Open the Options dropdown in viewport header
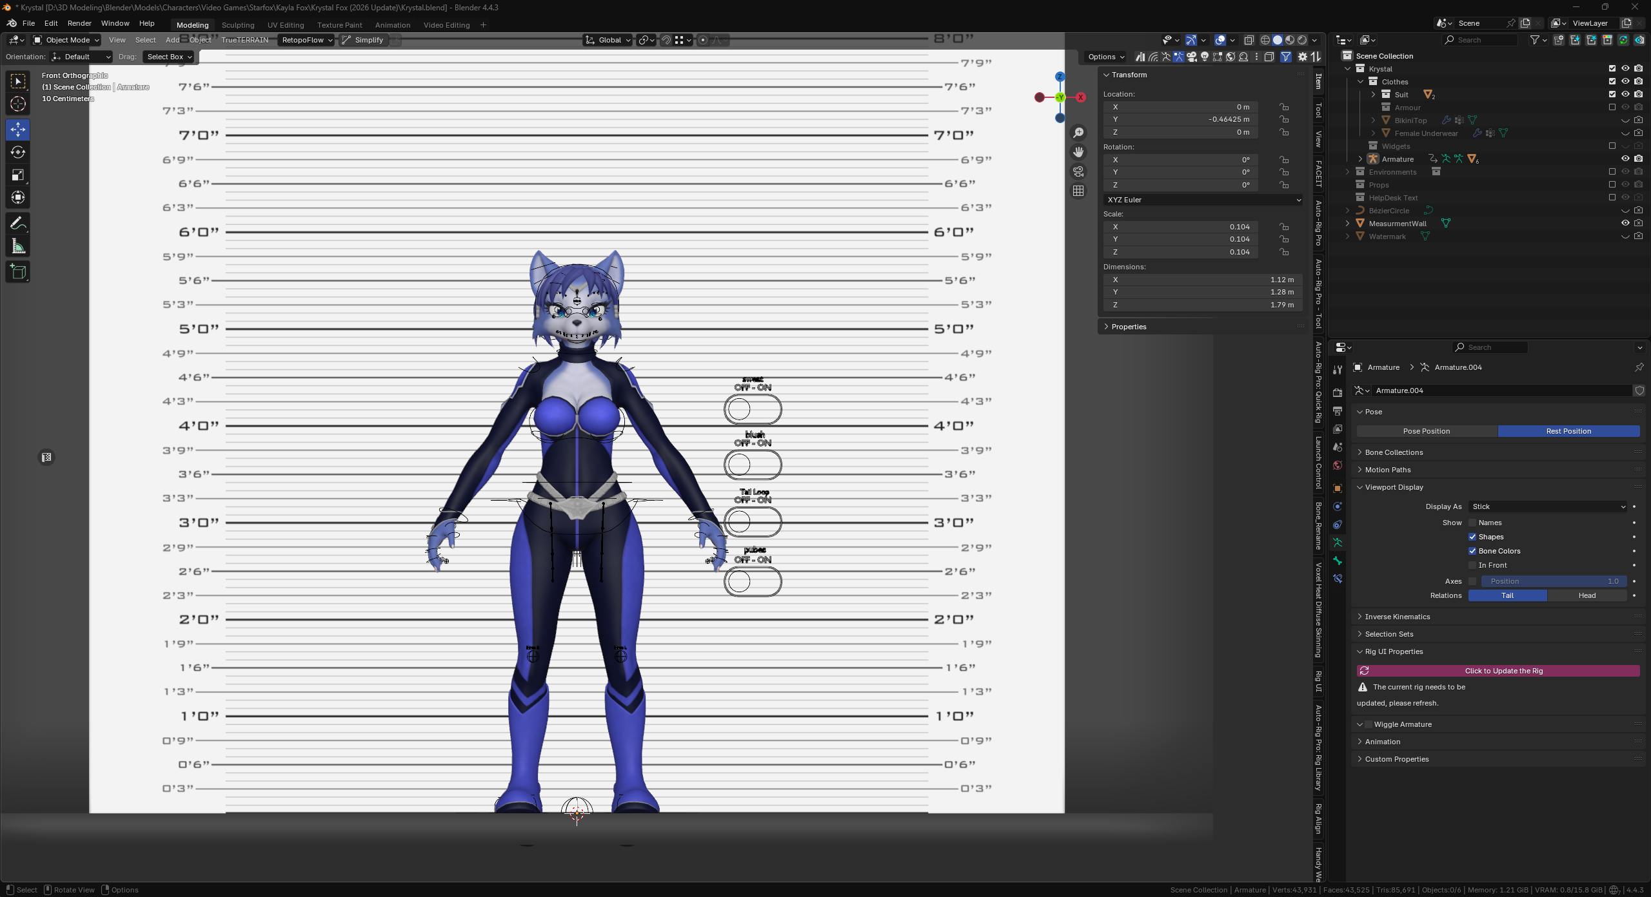Screen dimensions: 1651x897 click(x=1105, y=57)
